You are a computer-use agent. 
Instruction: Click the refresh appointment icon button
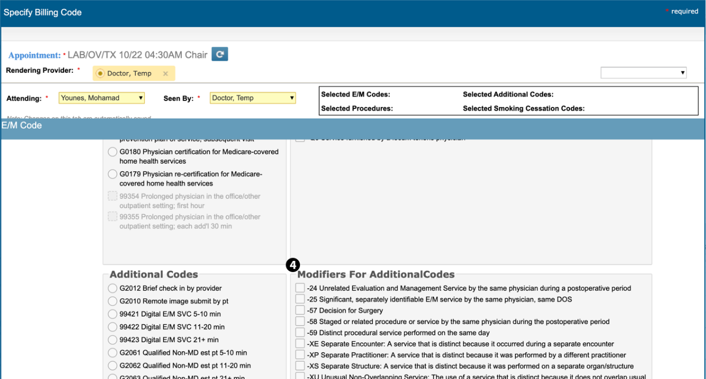click(220, 55)
